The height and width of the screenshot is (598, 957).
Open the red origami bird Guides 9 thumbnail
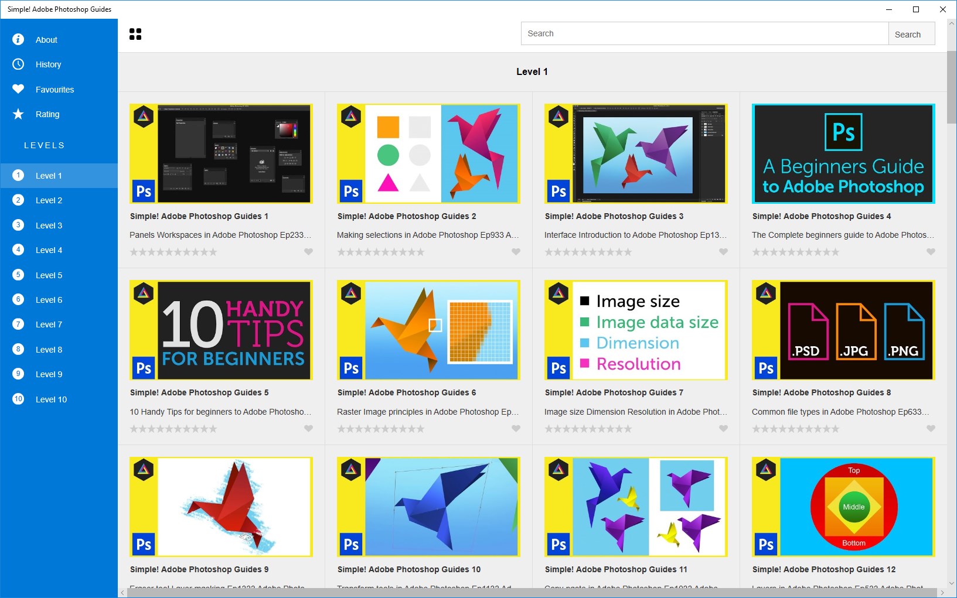coord(221,507)
